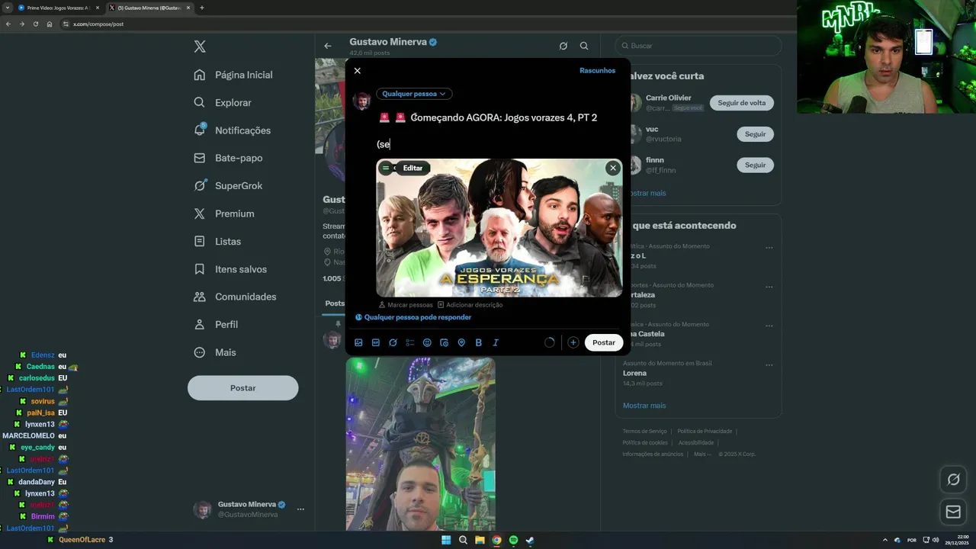Click the X logo in sidebar

coord(200,47)
